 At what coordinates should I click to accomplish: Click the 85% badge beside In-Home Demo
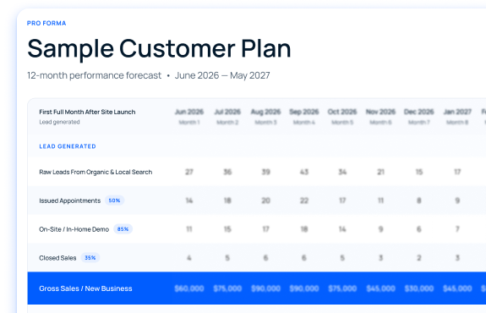tap(123, 229)
